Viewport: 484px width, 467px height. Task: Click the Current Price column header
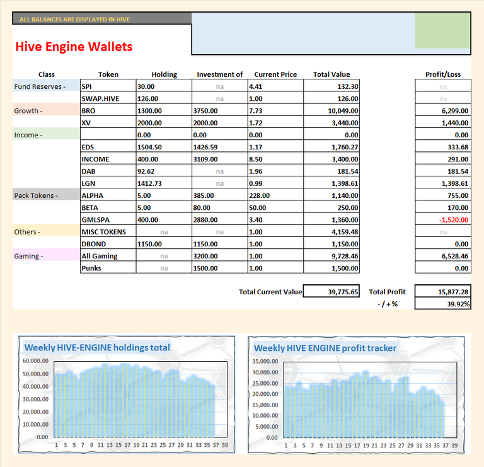(275, 74)
